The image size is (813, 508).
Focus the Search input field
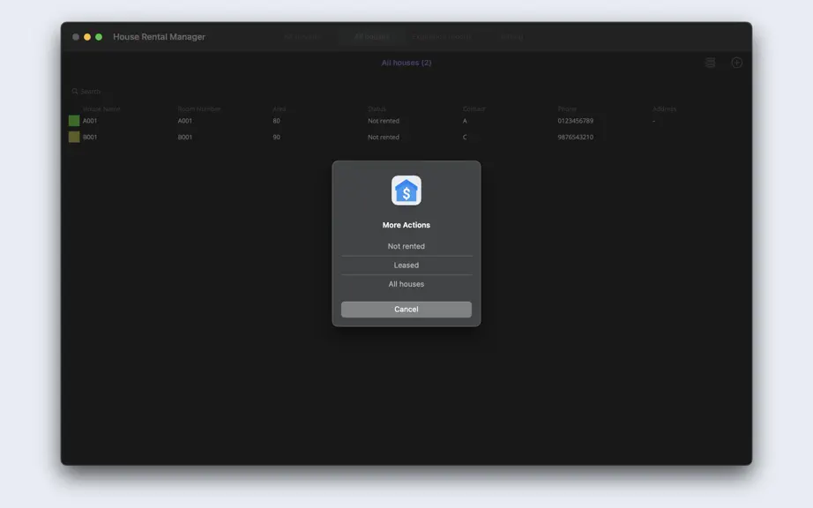click(x=91, y=91)
